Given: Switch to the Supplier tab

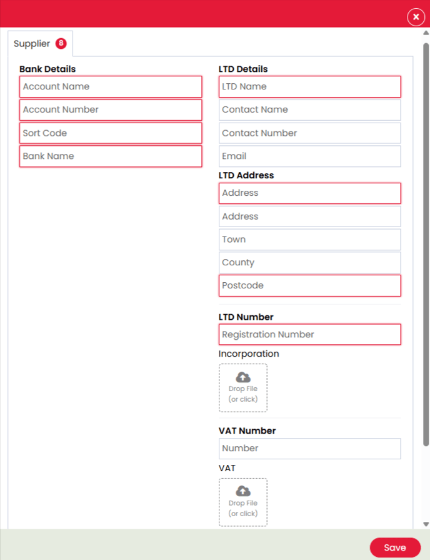Looking at the screenshot, I should pyautogui.click(x=32, y=44).
